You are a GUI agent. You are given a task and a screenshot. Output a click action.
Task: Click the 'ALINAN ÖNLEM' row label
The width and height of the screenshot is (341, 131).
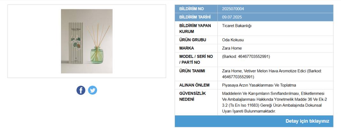coord(194,85)
